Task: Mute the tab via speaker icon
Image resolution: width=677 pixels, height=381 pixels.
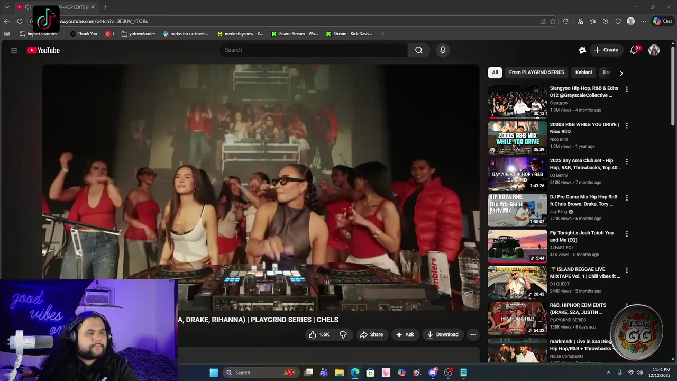Action: tap(28, 7)
